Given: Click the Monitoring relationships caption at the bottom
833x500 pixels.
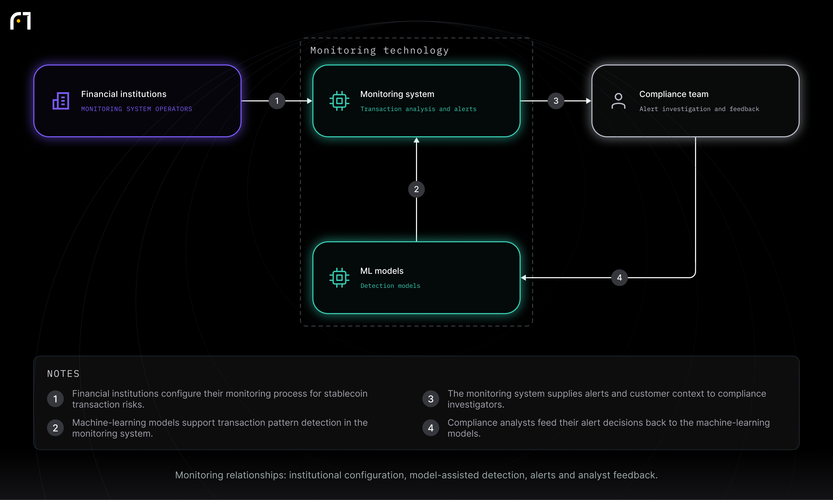Looking at the screenshot, I should coord(416,475).
